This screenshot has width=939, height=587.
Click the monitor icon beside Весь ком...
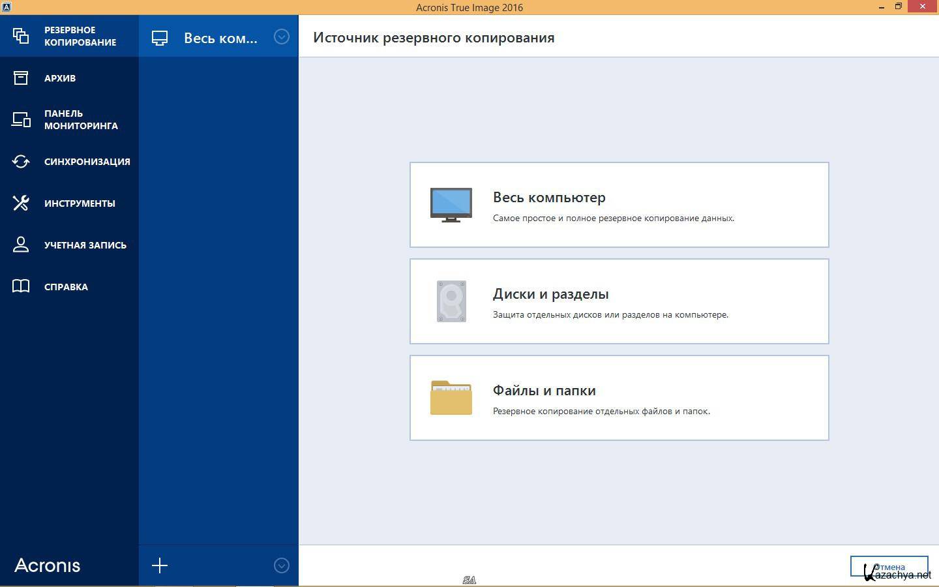[x=160, y=38]
